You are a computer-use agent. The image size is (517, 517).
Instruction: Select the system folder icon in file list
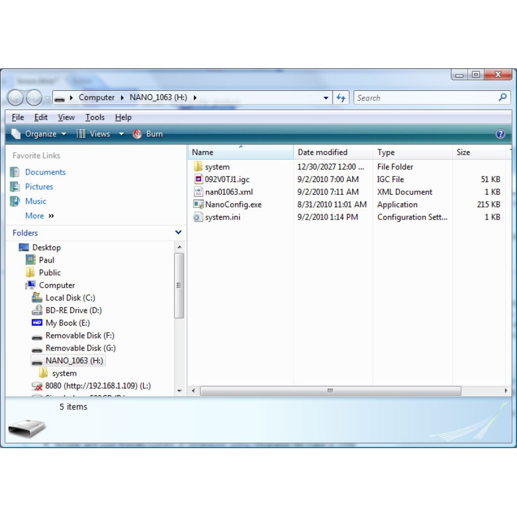tap(198, 167)
